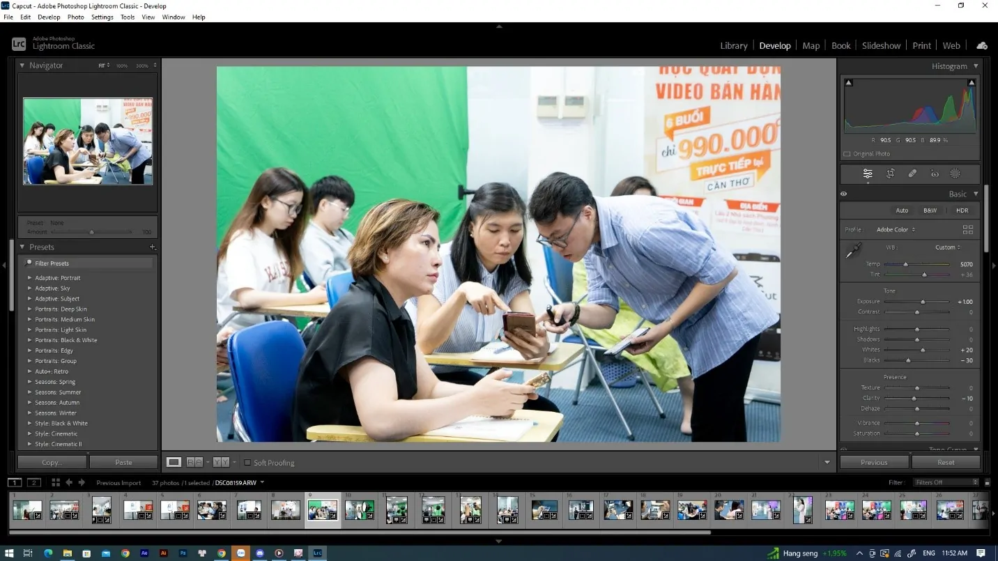Open the Red Eye correction tool

pyautogui.click(x=935, y=174)
